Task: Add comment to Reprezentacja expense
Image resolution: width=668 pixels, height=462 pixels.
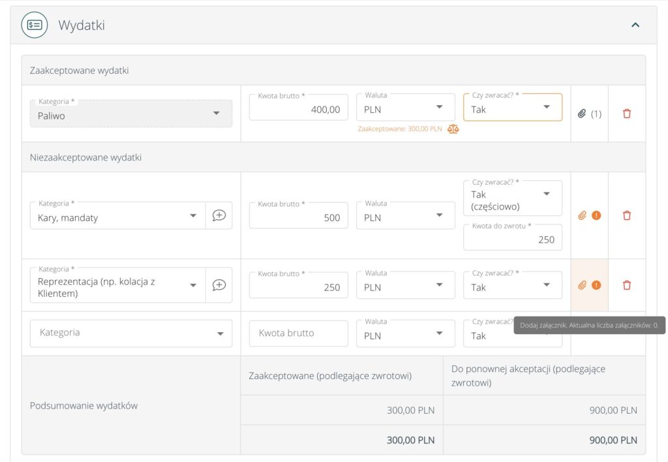Action: (219, 285)
